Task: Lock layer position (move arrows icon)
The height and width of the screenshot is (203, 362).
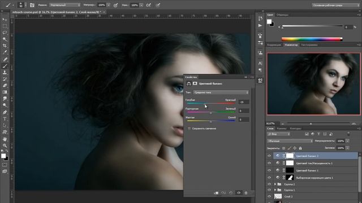Action: [295, 148]
